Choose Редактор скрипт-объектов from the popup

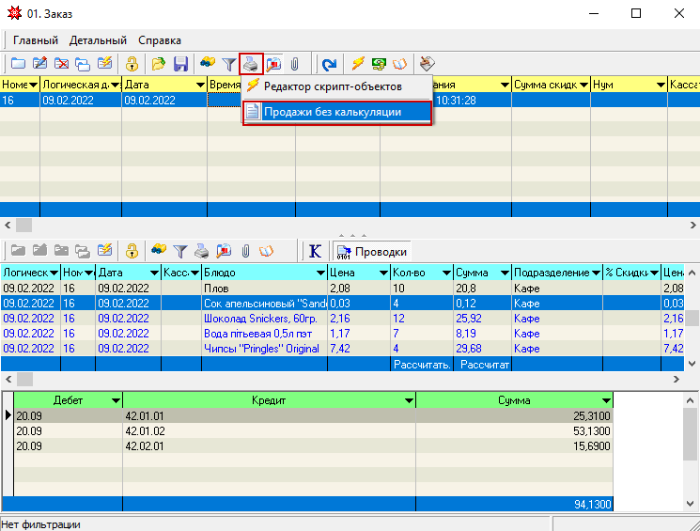[x=332, y=86]
